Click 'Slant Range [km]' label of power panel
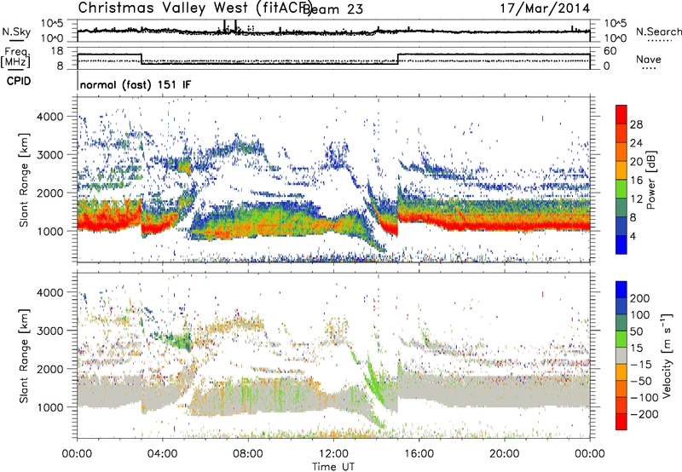Viewport: 682px width, 472px height. click(x=25, y=180)
